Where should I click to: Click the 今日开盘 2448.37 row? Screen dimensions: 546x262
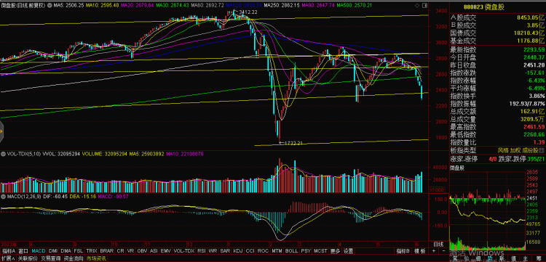point(498,57)
